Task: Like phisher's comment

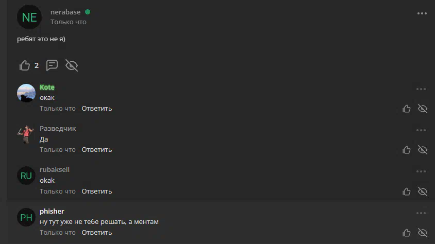Action: tap(407, 233)
